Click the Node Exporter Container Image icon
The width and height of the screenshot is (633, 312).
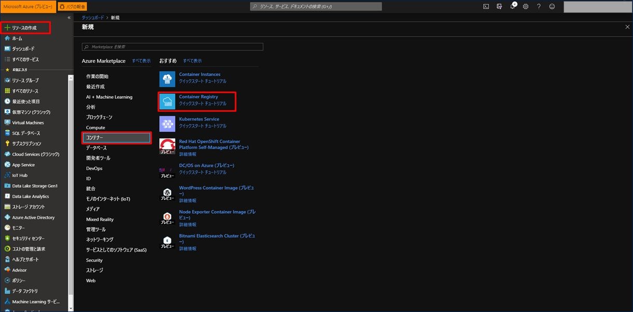coord(167,217)
